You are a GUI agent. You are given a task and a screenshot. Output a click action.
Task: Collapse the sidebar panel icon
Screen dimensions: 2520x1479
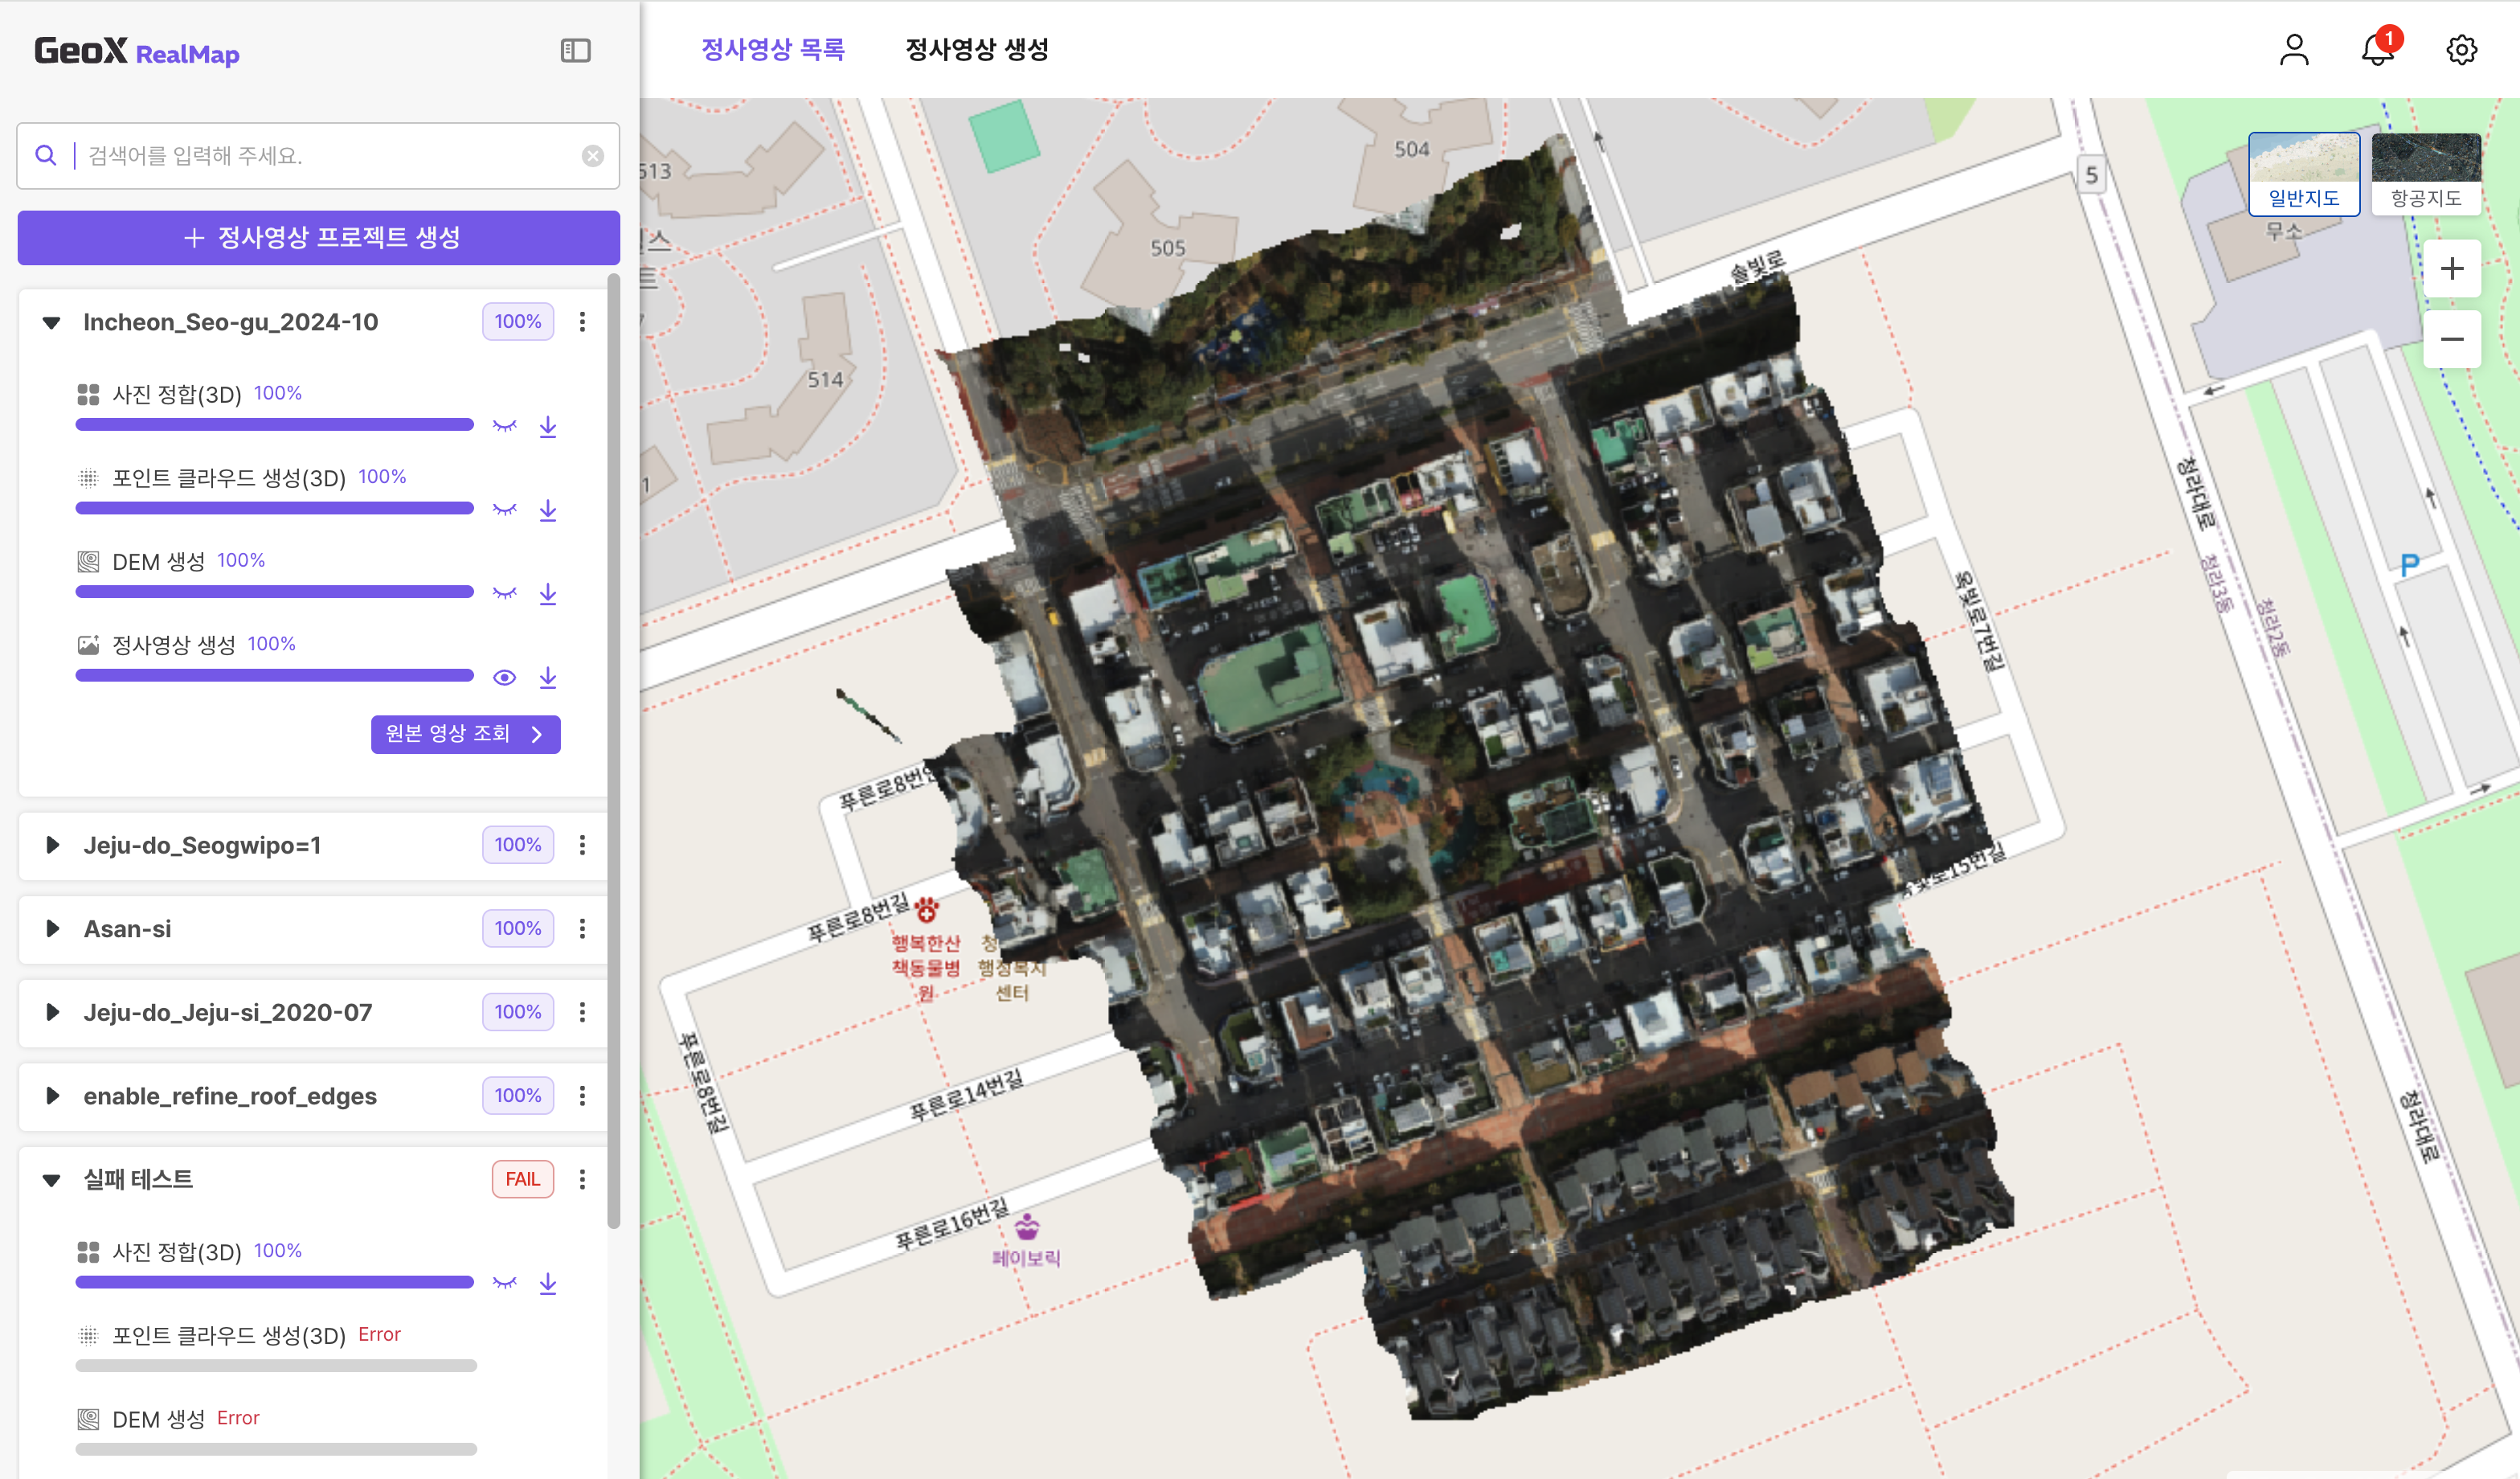(x=575, y=50)
